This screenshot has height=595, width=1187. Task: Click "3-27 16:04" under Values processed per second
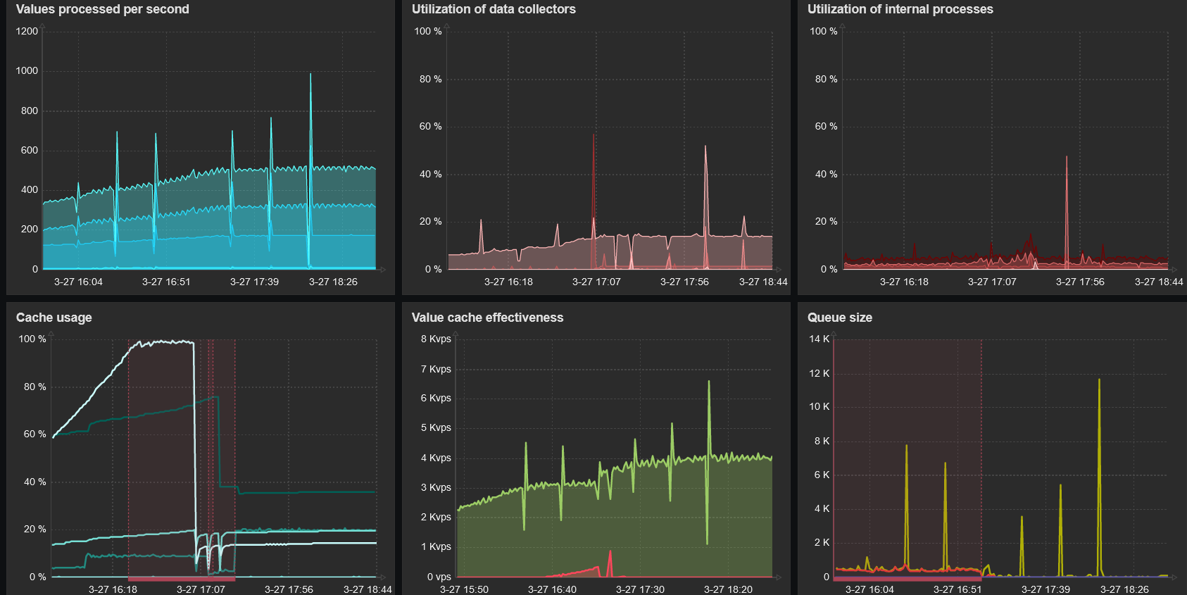pyautogui.click(x=78, y=282)
